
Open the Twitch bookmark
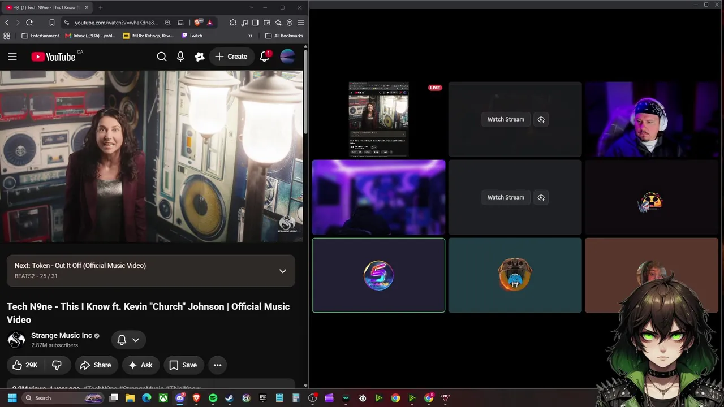tap(192, 36)
